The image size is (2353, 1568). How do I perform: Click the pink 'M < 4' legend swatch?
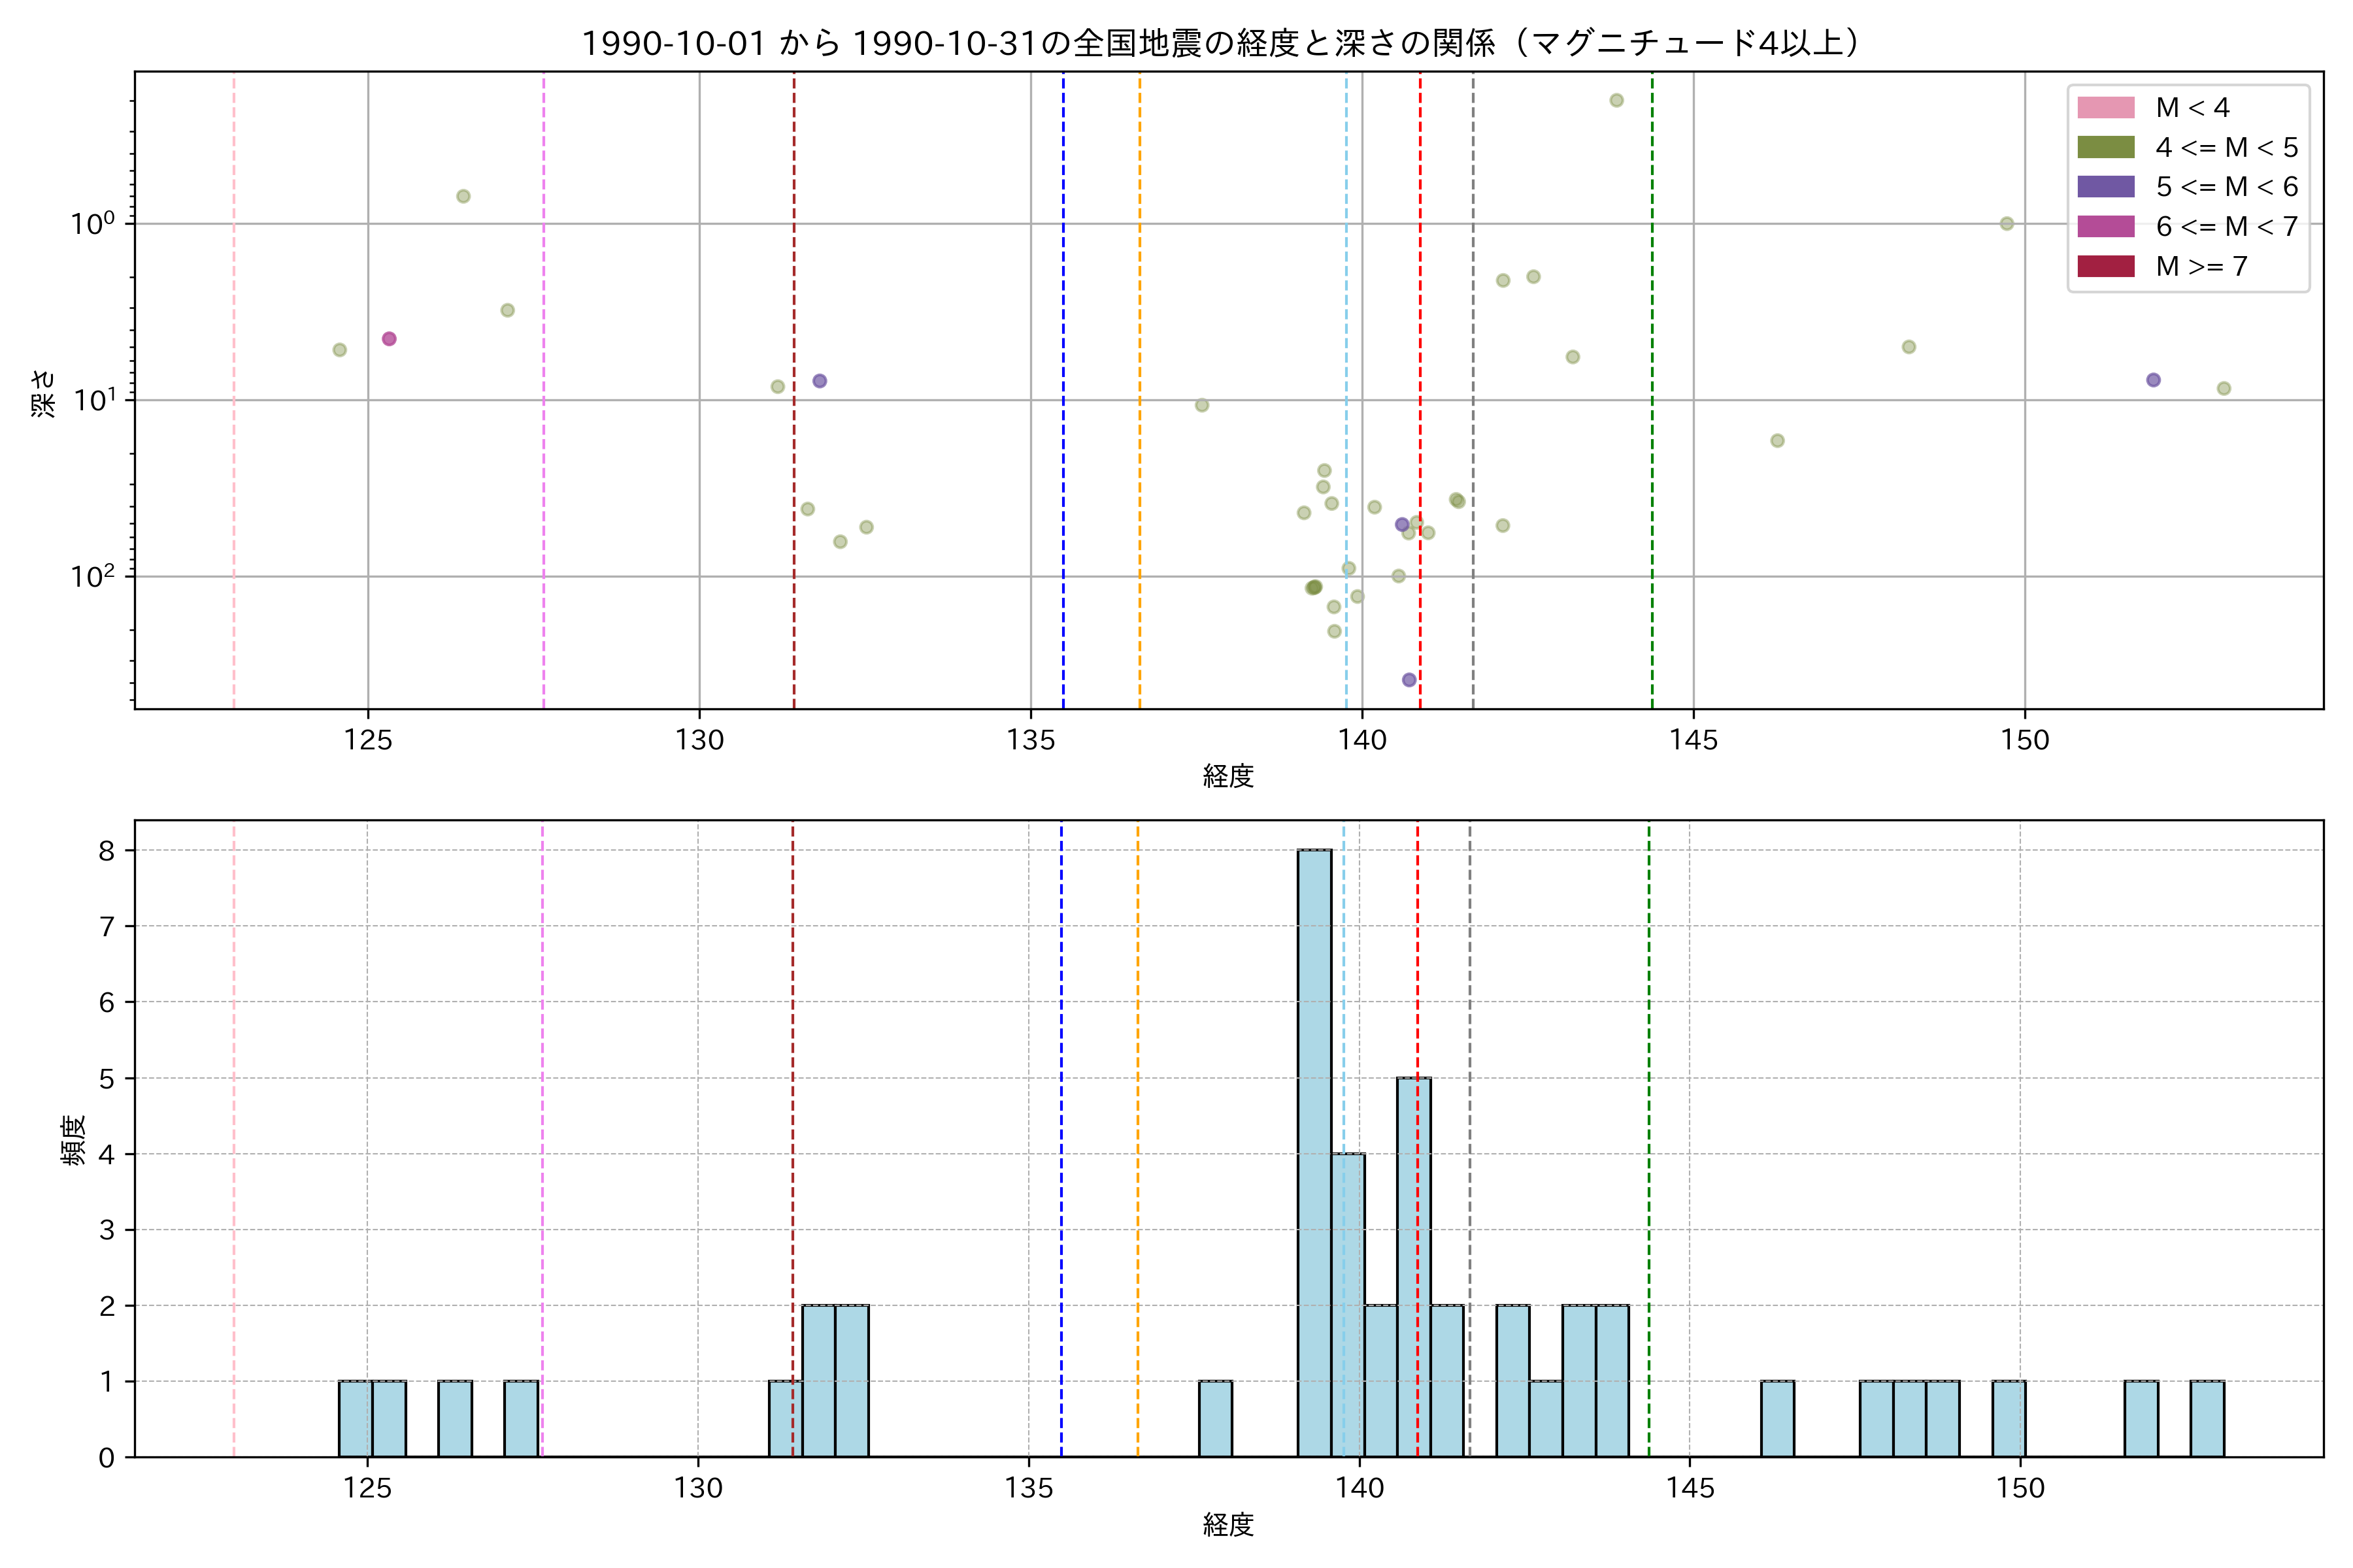point(2105,108)
